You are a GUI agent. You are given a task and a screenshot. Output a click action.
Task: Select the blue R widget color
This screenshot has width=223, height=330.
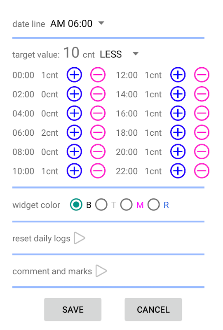pos(154,205)
